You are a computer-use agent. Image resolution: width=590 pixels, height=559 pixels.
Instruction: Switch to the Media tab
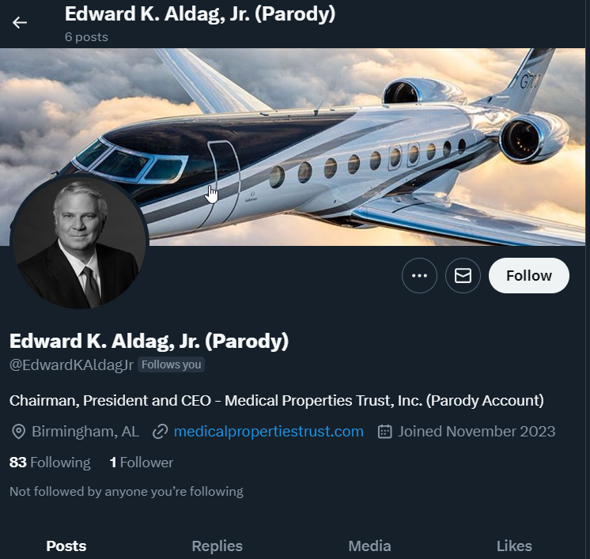click(x=369, y=546)
